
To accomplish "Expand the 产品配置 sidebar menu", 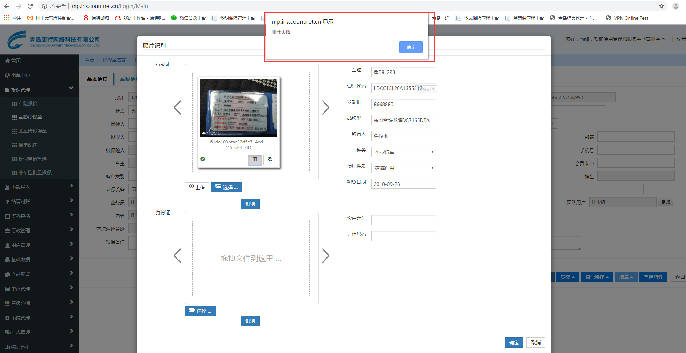I will tap(40, 274).
